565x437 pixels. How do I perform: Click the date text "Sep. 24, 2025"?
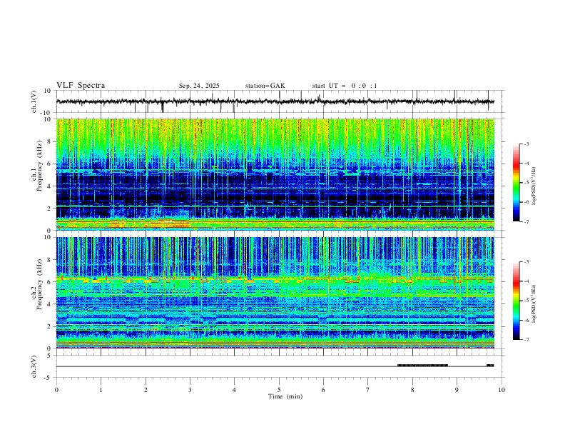(199, 86)
